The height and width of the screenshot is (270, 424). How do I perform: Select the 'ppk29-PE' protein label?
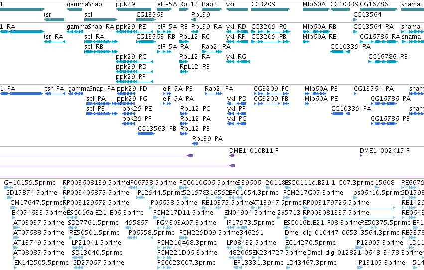tap(137, 109)
